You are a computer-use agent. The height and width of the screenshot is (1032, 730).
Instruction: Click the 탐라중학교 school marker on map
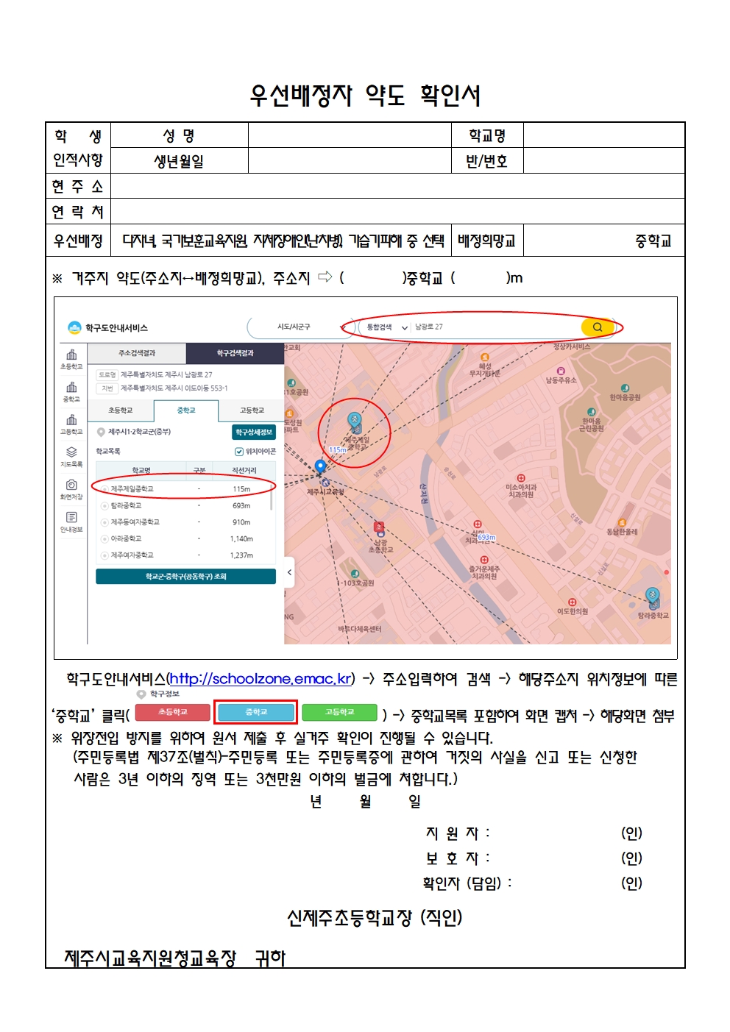pyautogui.click(x=653, y=597)
